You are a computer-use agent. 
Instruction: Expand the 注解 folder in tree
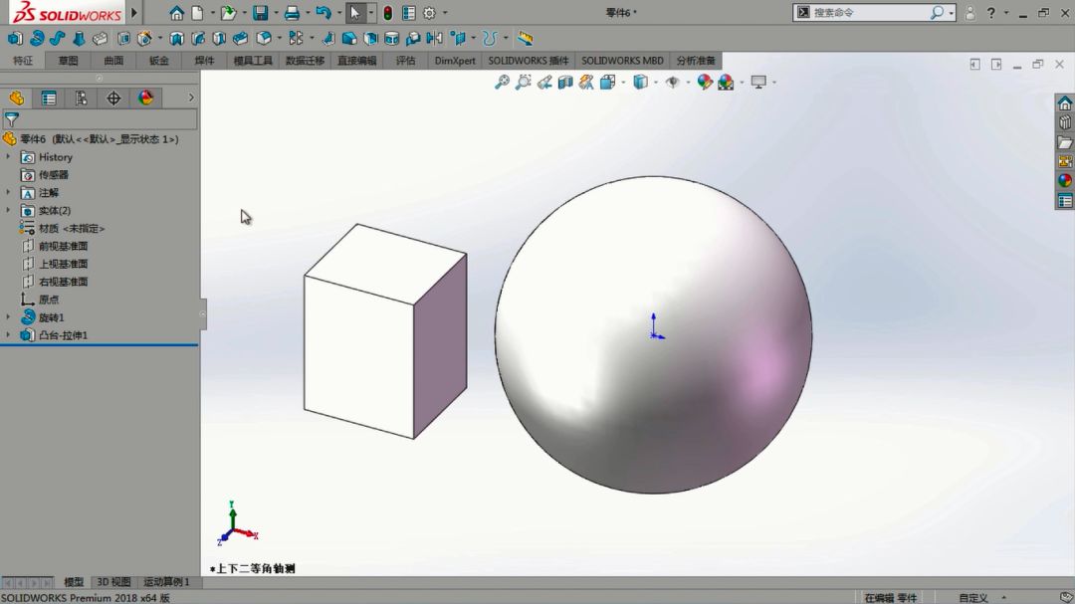click(8, 193)
